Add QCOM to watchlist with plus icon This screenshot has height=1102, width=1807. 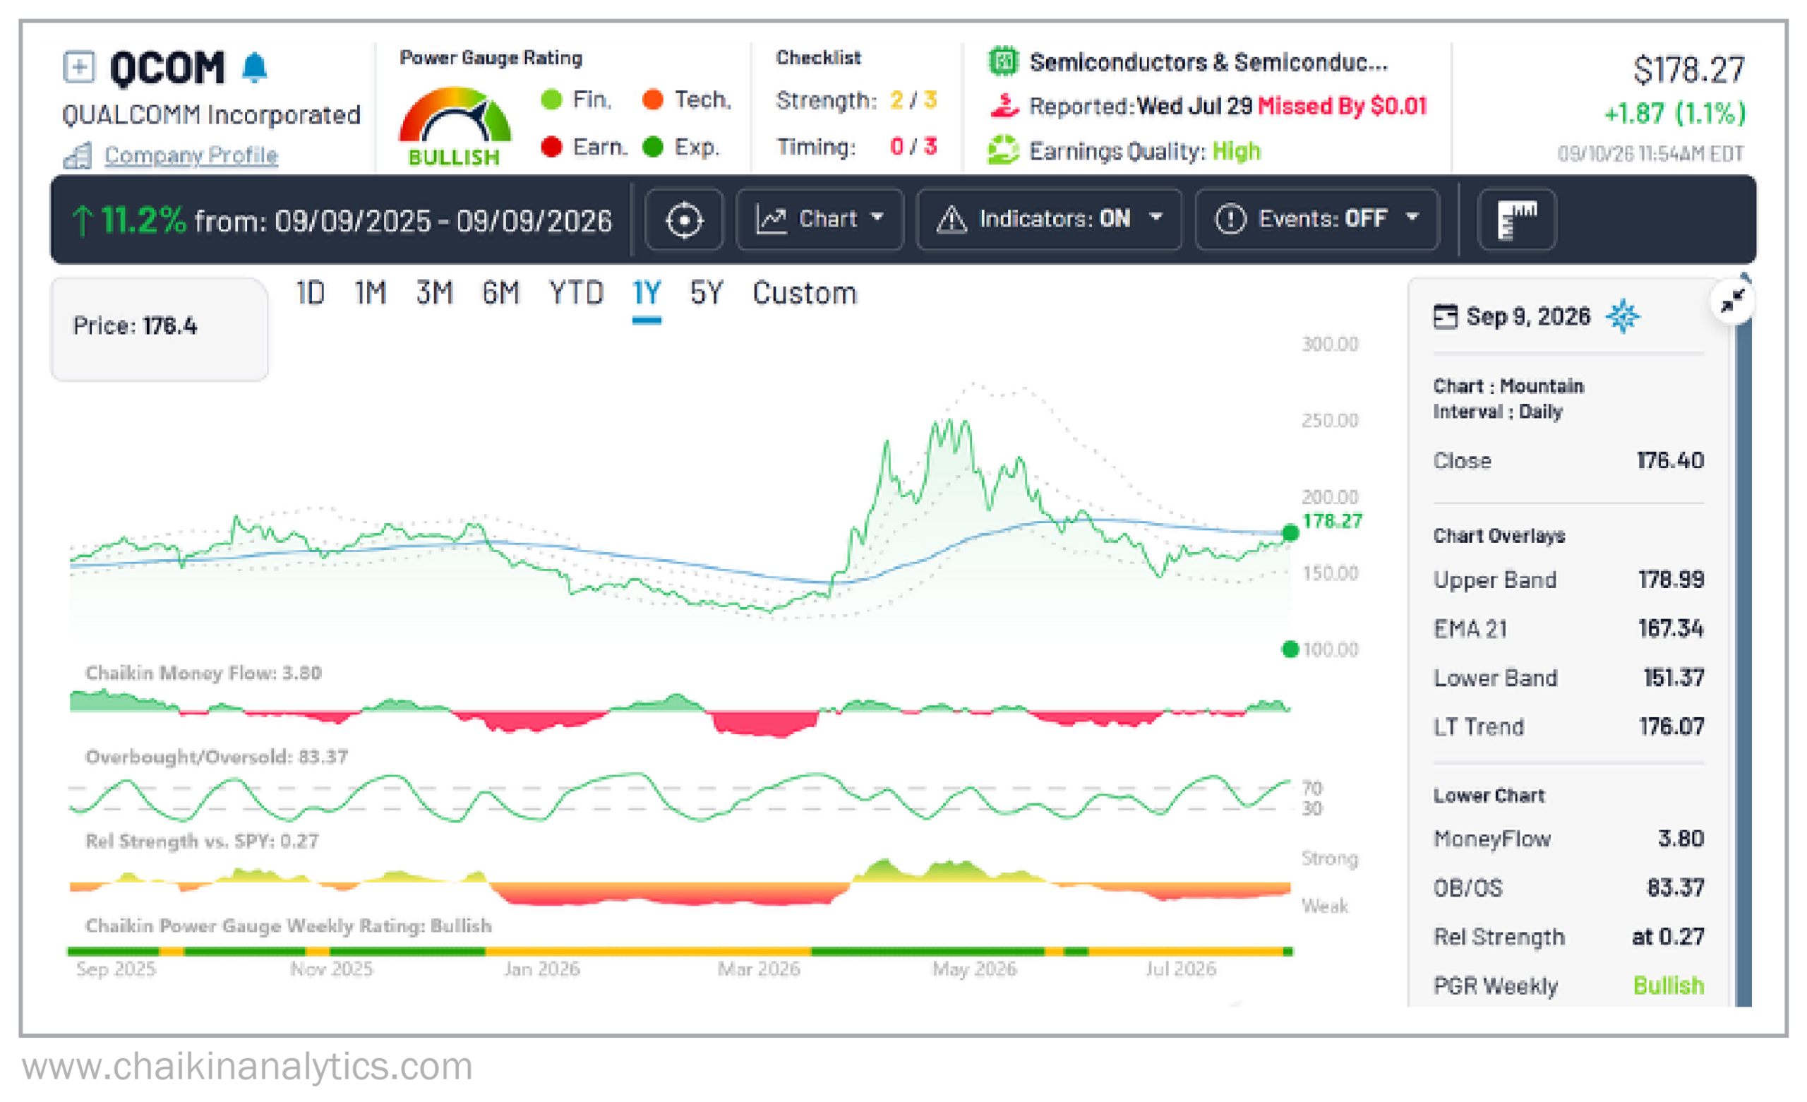click(78, 67)
